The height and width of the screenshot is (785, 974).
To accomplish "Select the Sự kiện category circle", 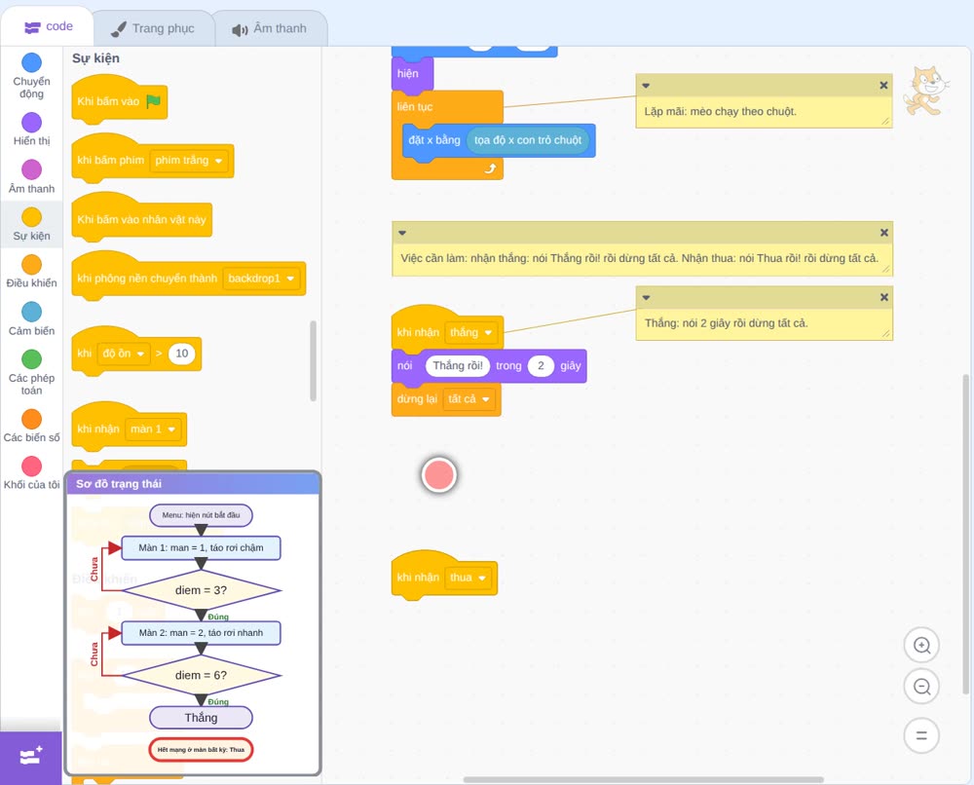I will pyautogui.click(x=32, y=217).
